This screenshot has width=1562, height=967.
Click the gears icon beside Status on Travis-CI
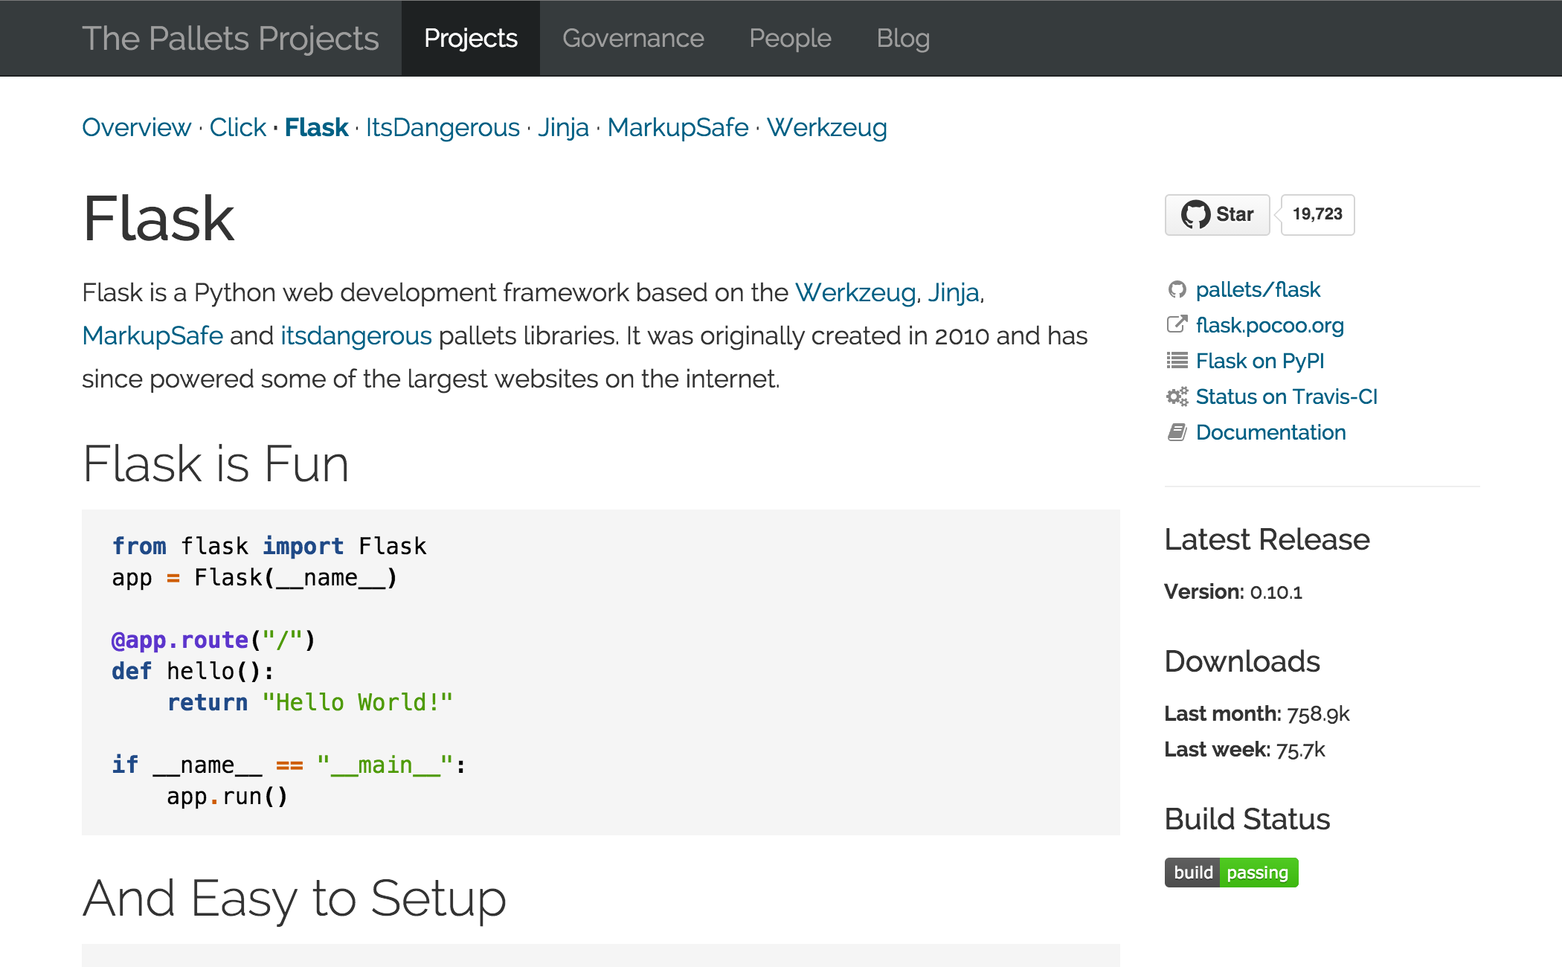point(1177,396)
